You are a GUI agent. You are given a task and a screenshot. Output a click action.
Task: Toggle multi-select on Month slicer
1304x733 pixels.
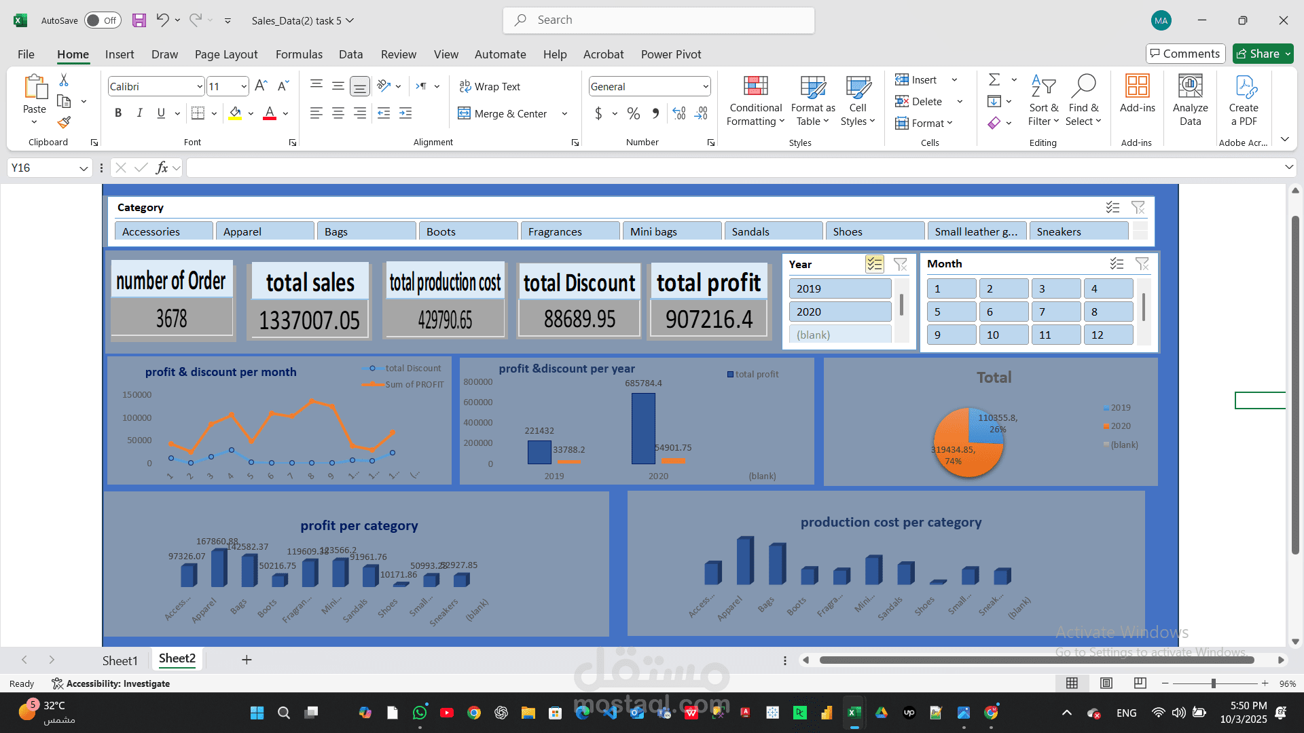(1117, 264)
